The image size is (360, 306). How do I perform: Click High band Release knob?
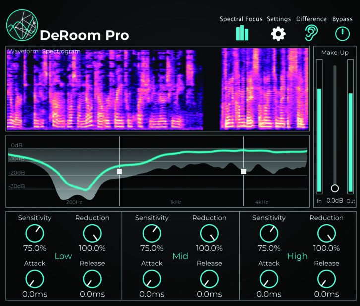click(326, 279)
